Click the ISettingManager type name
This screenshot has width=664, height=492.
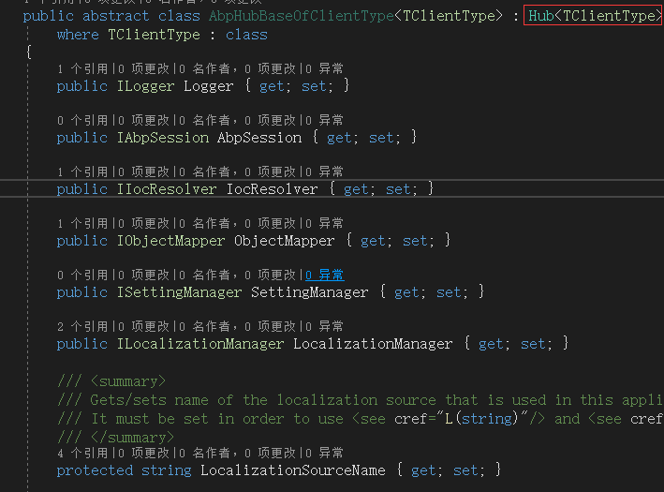(179, 292)
